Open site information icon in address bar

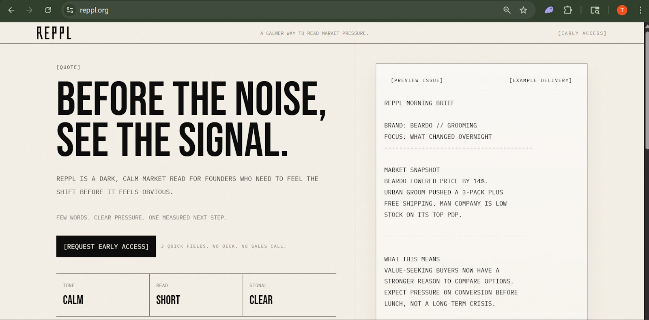coord(70,10)
